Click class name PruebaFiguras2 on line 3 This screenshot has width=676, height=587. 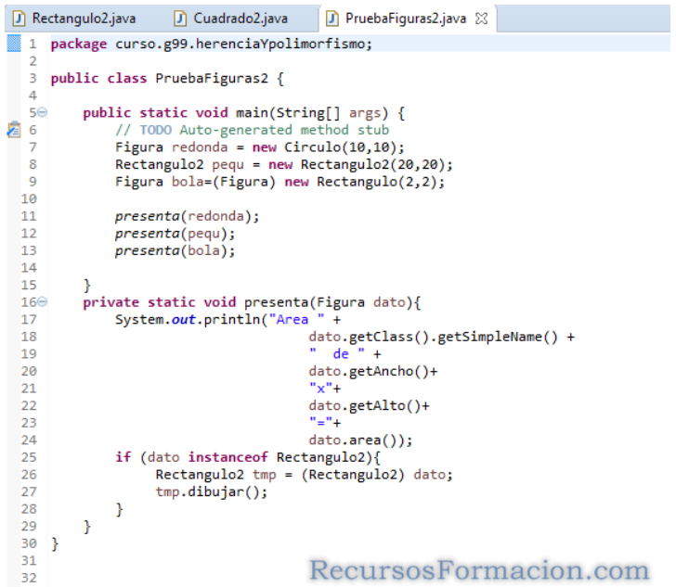click(x=212, y=79)
